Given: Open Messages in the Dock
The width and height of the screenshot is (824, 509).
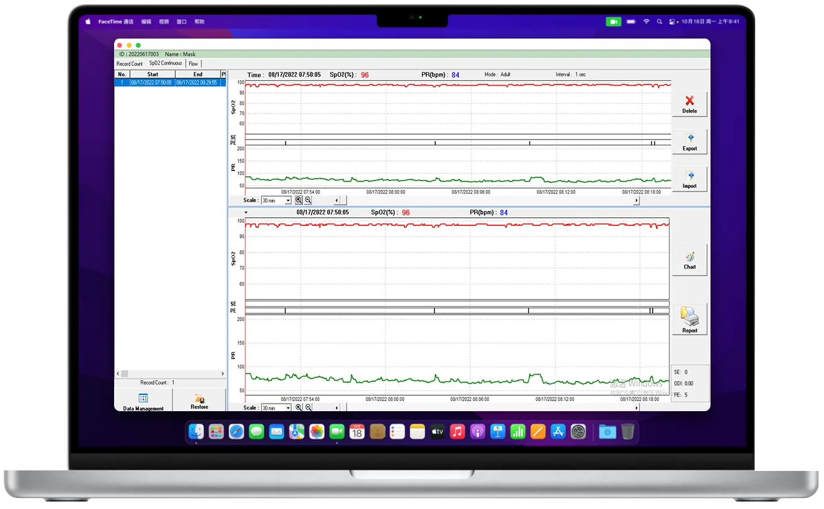Looking at the screenshot, I should tap(257, 432).
